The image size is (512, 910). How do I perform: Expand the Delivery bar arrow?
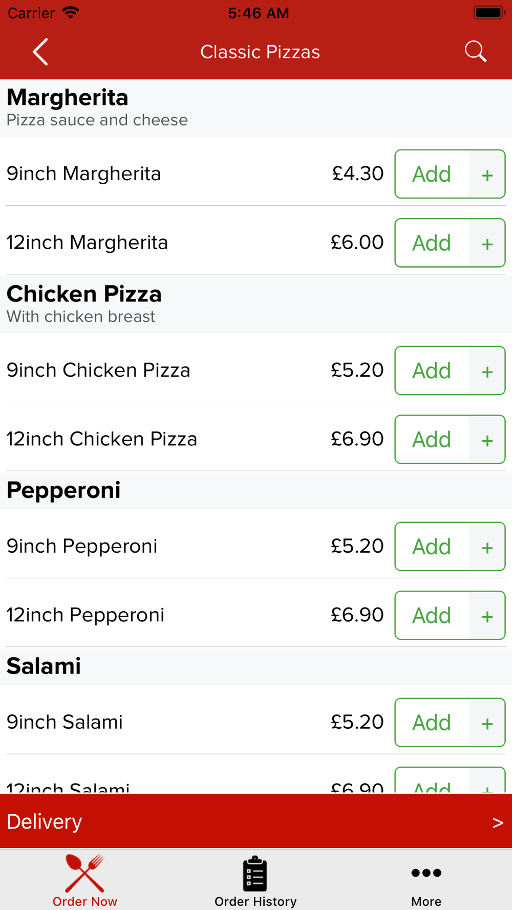point(497,822)
